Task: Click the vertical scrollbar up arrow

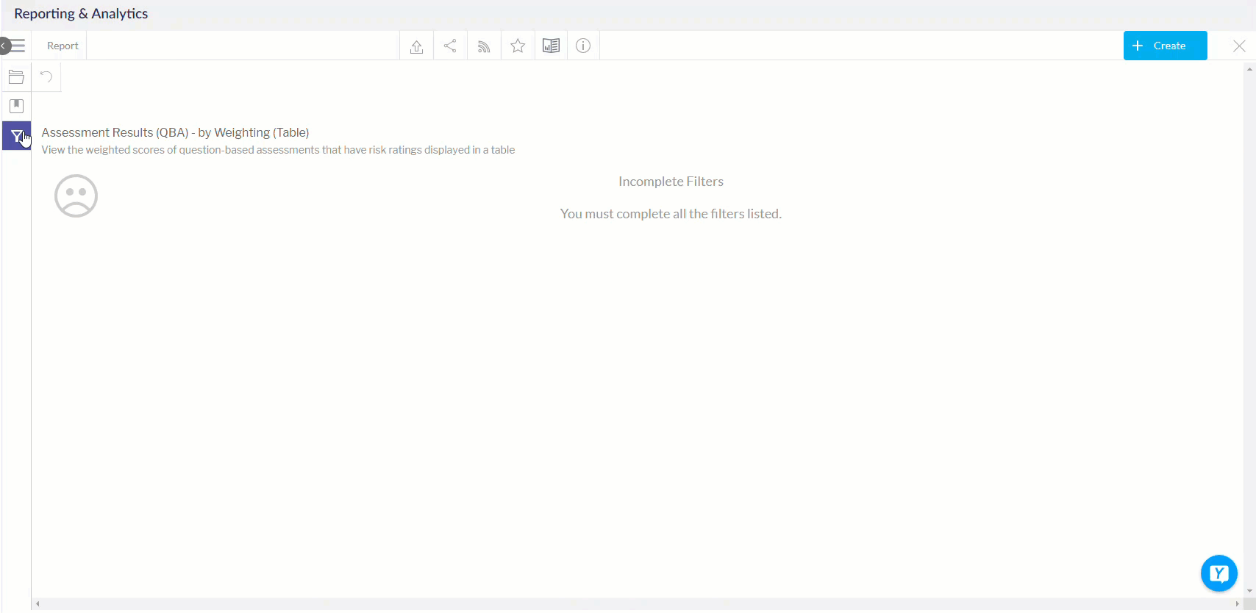Action: pos(1249,69)
